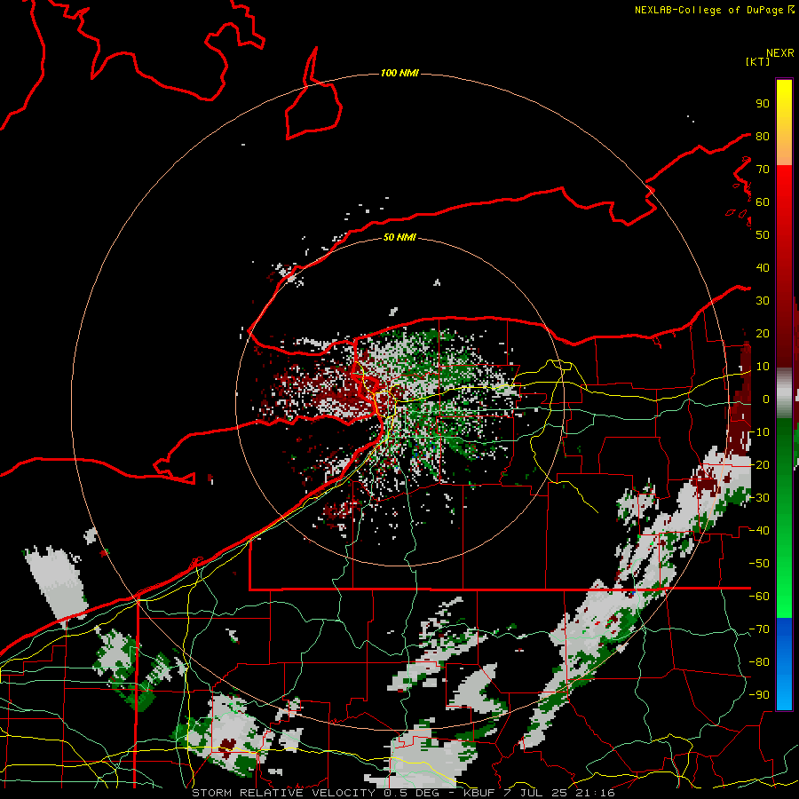Click the -10 scale tick label
This screenshot has height=799, width=799.
[x=759, y=432]
